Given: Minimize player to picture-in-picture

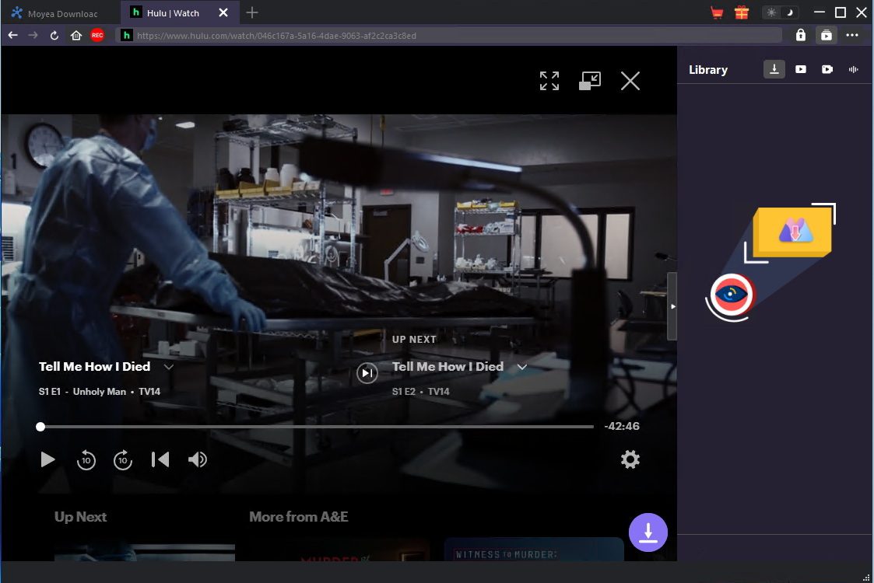Looking at the screenshot, I should pos(590,81).
